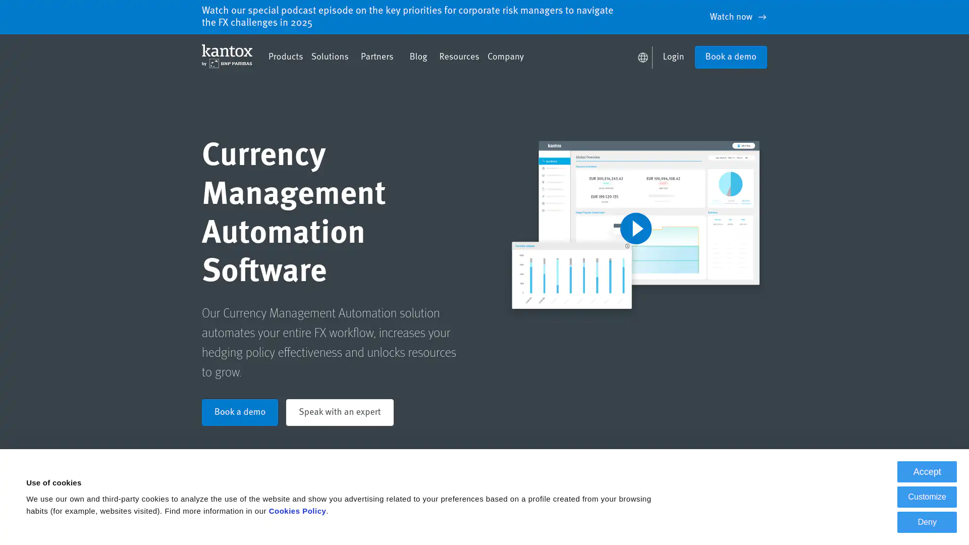Open the Cookies Policy link
The width and height of the screenshot is (969, 545).
[x=297, y=511]
